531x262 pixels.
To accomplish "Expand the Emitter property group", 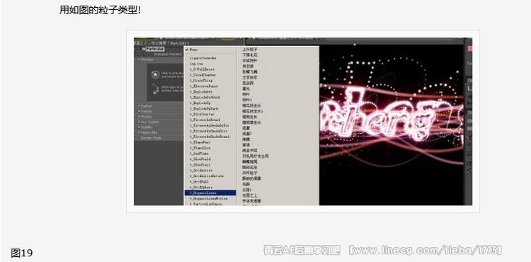I will [139, 106].
